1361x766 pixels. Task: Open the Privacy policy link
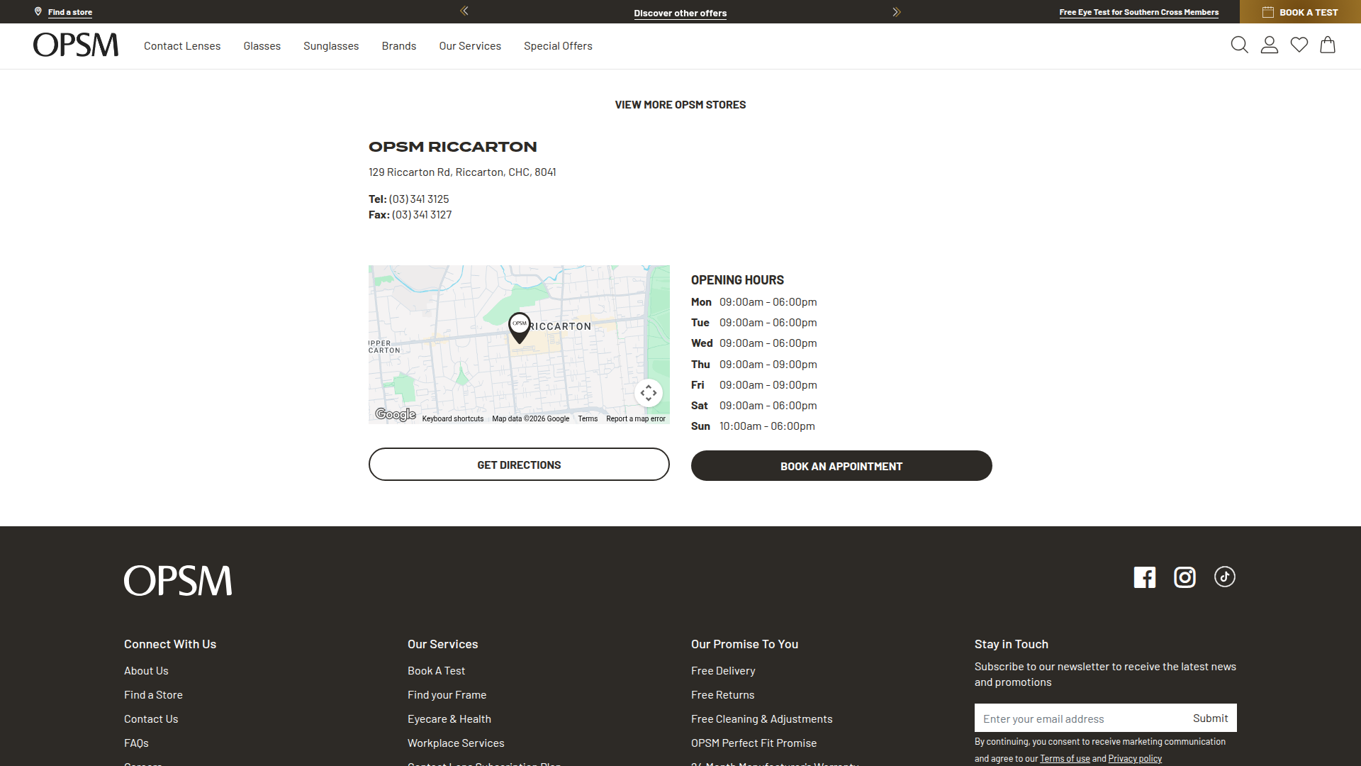pyautogui.click(x=1135, y=759)
